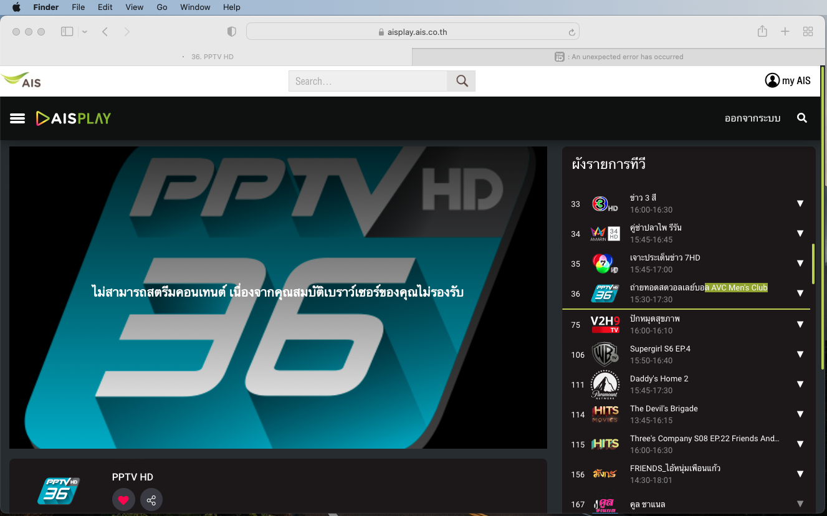Screen dimensions: 827x516
Task: Expand schedule for channel 75 V2H9
Action: (800, 325)
